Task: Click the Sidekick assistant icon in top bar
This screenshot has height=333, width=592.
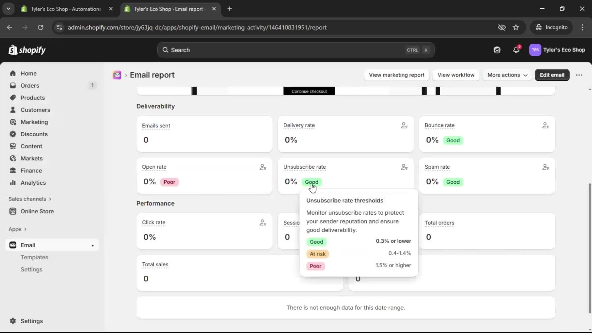Action: pyautogui.click(x=497, y=50)
